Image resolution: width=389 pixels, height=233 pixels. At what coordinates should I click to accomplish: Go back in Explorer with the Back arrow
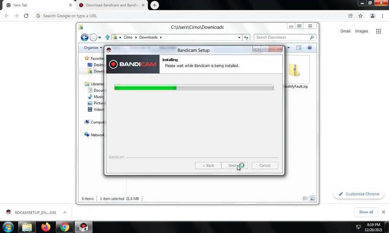(84, 37)
